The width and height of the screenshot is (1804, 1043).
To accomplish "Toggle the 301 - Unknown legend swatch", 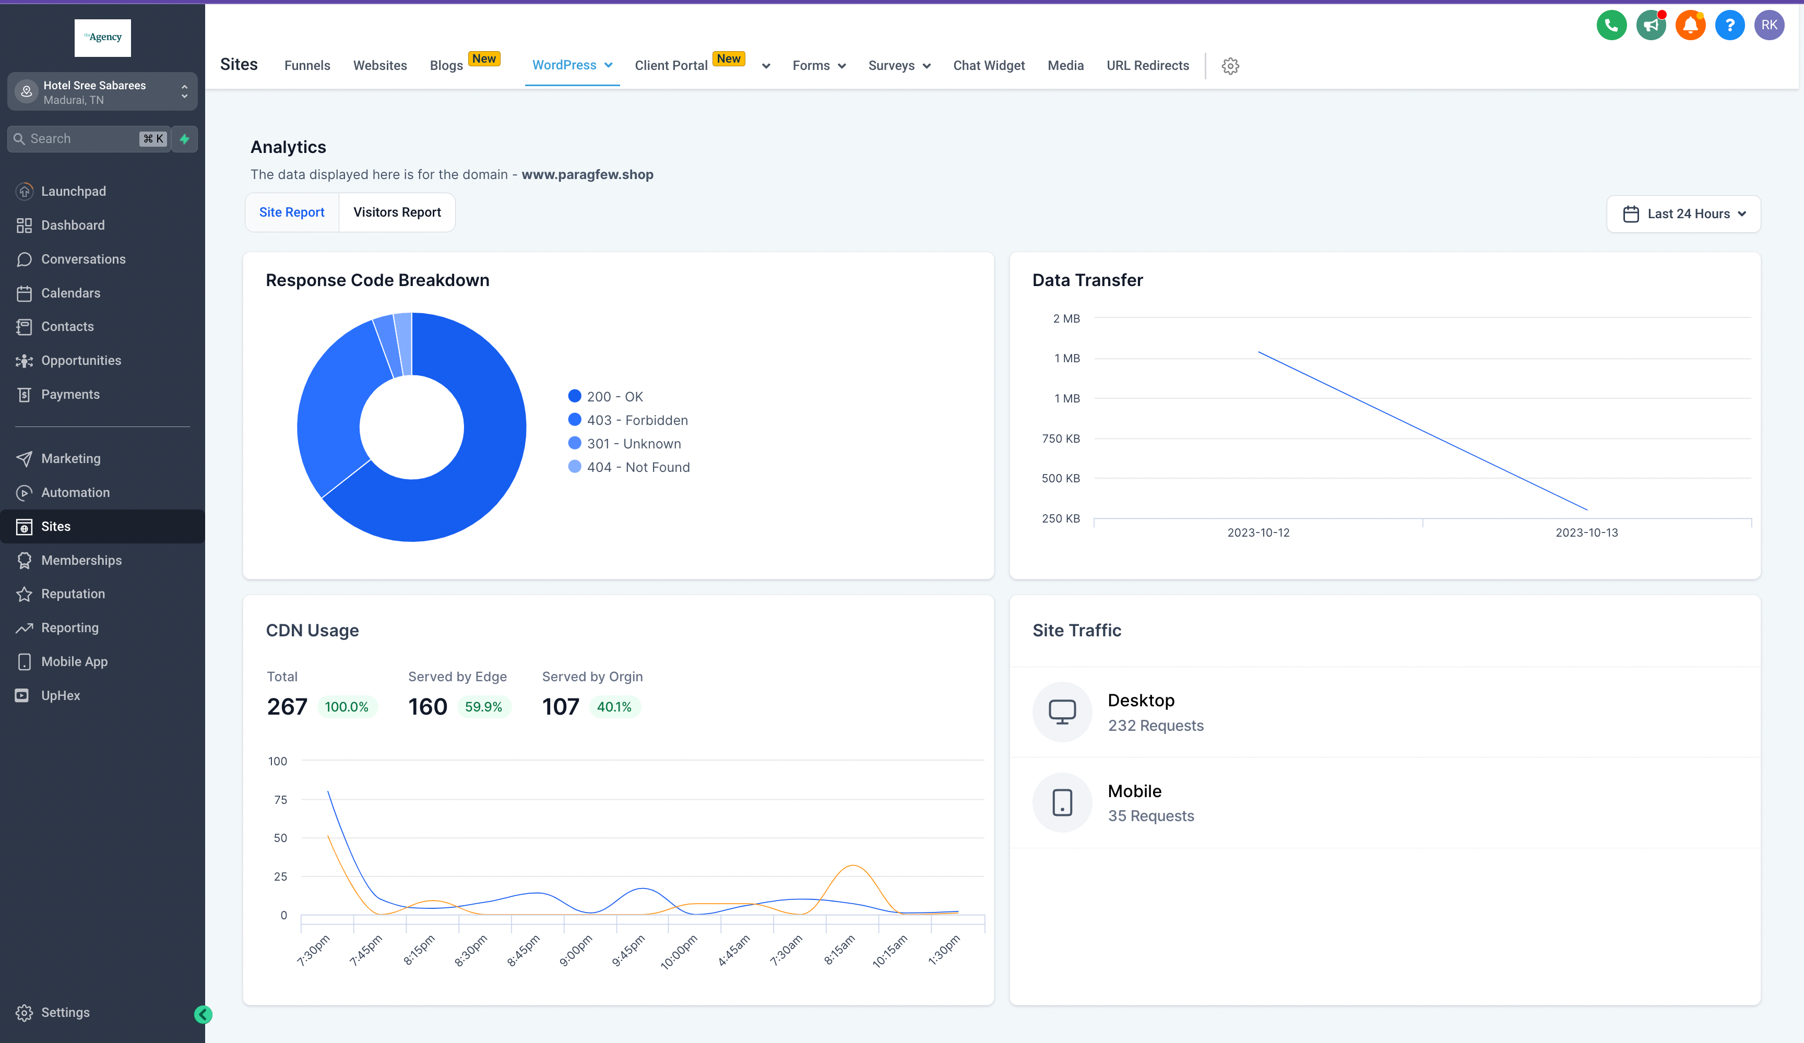I will click(x=574, y=443).
